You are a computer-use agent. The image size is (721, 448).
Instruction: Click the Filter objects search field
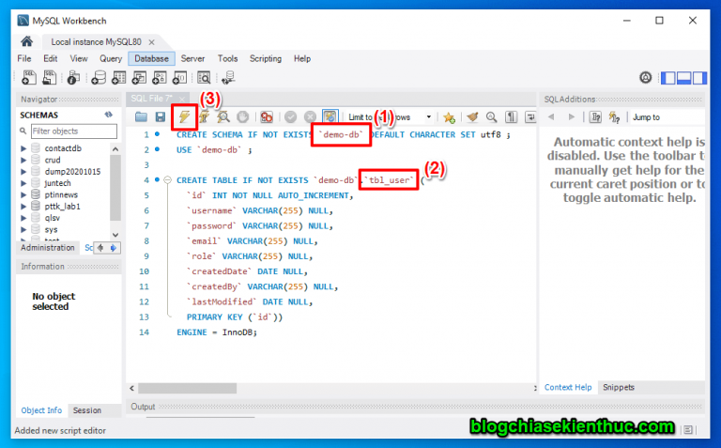point(73,131)
